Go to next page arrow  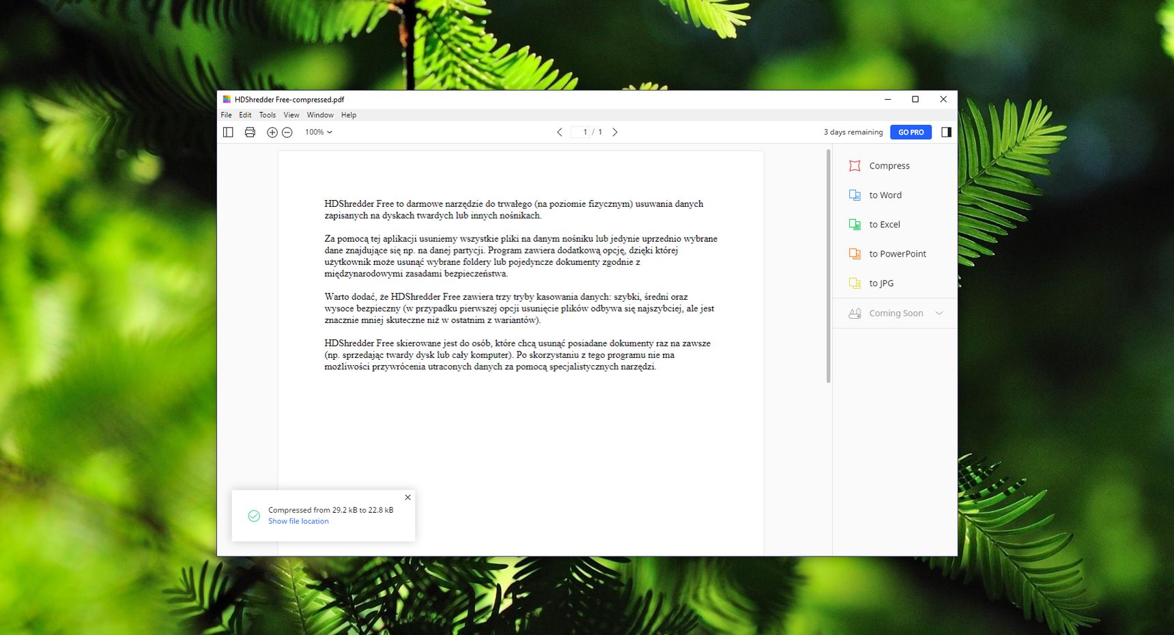615,132
